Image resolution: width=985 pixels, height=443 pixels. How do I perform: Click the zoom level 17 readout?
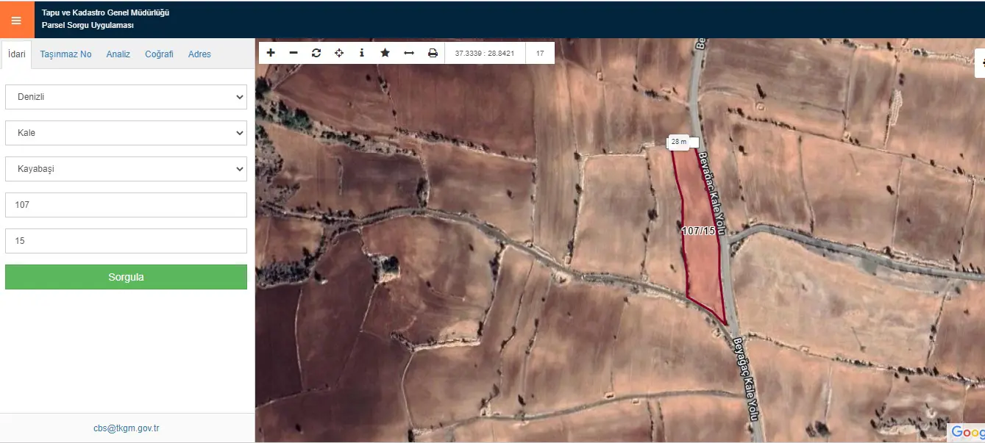coord(540,54)
